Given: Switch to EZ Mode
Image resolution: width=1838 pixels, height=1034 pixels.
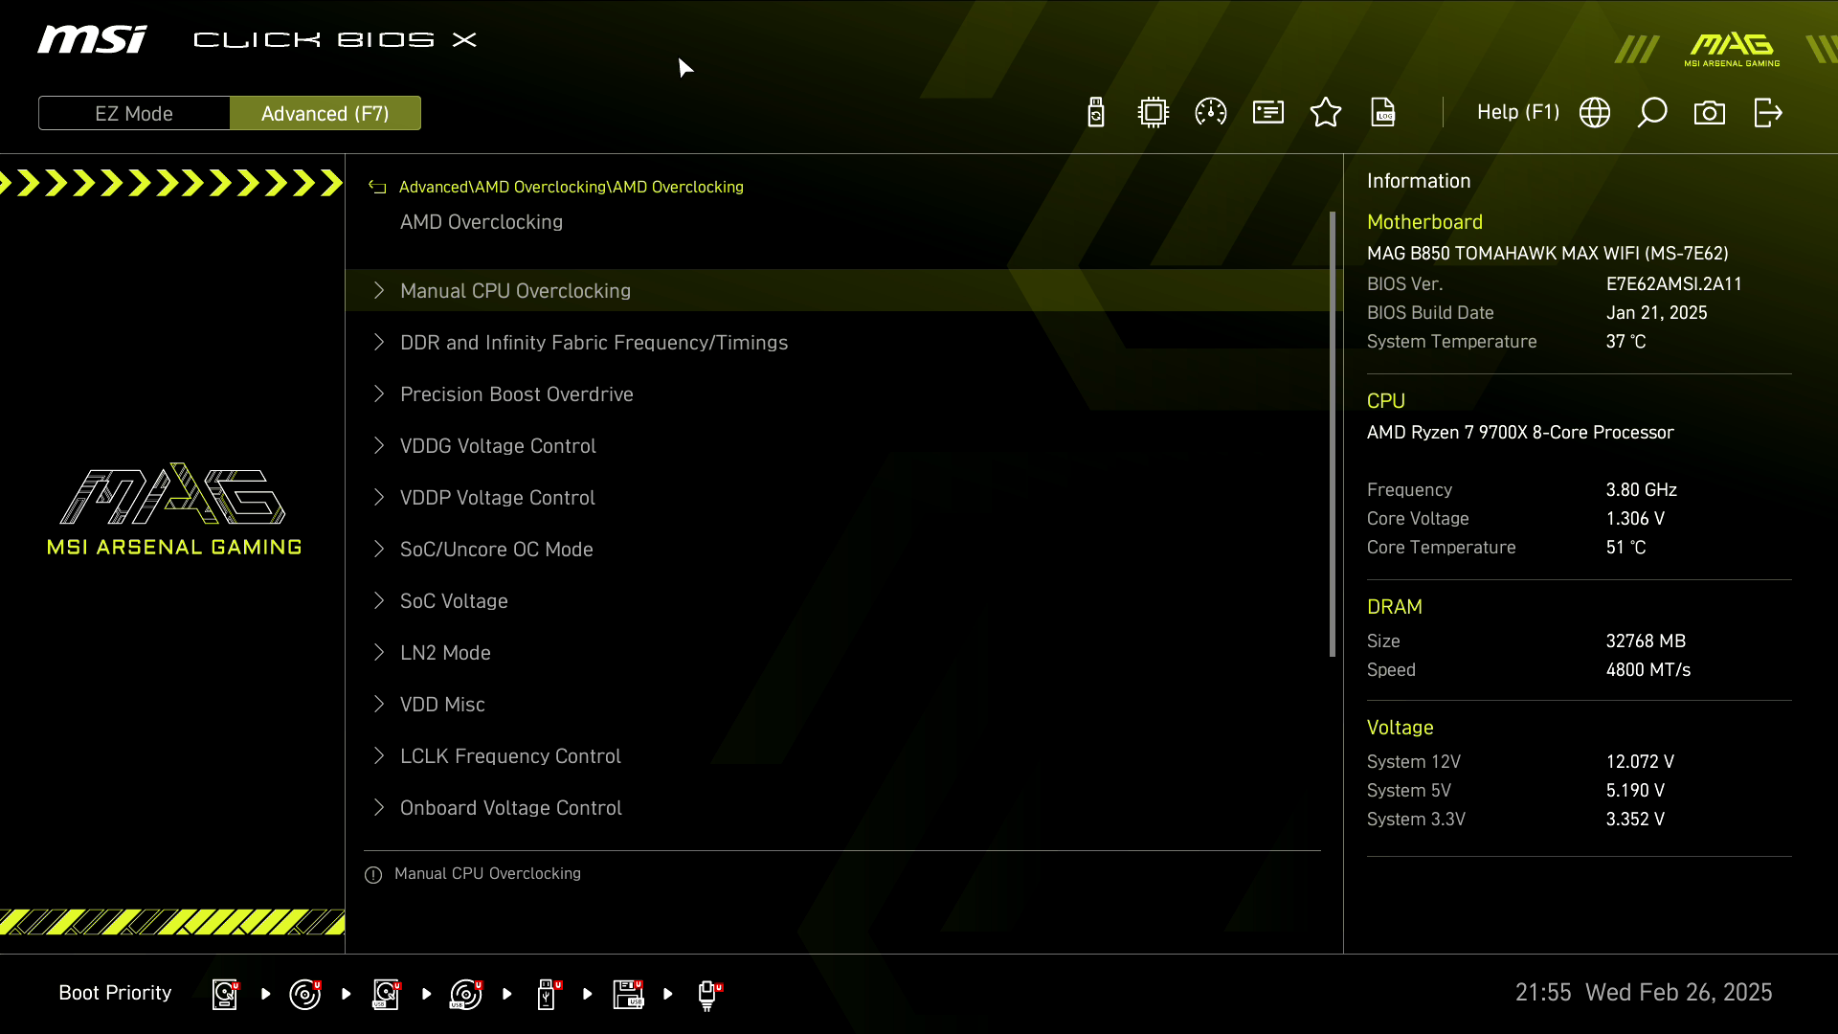Looking at the screenshot, I should pyautogui.click(x=134, y=113).
